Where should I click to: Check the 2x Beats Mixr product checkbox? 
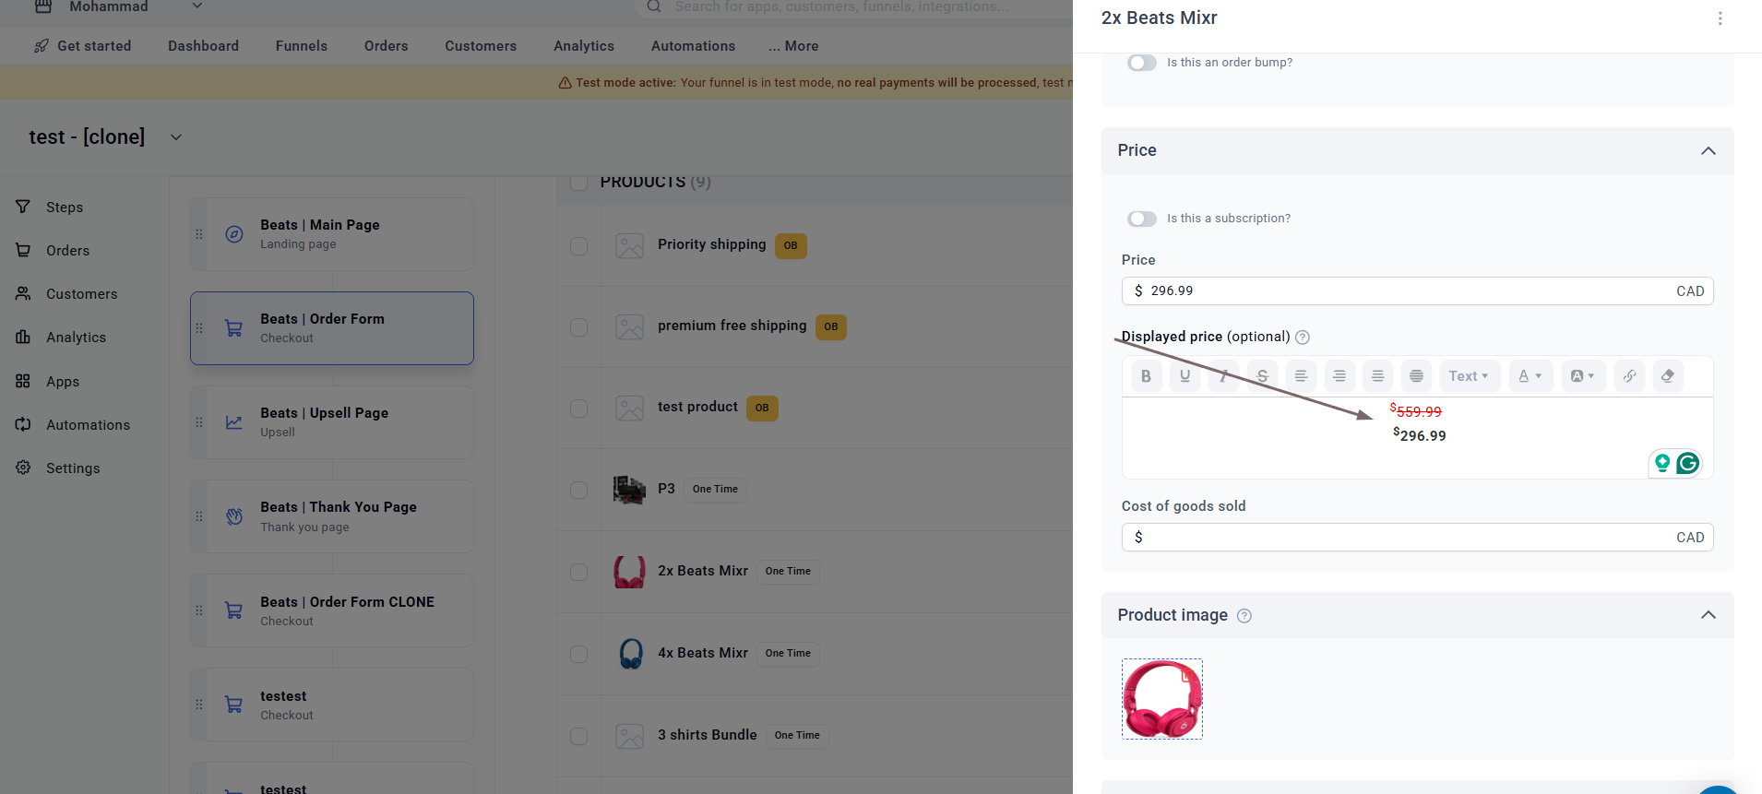[x=578, y=572]
